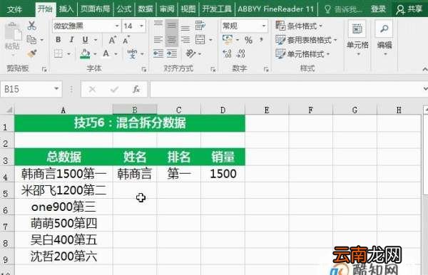This screenshot has height=275, width=428.
Task: Align text left
Action: point(158,40)
